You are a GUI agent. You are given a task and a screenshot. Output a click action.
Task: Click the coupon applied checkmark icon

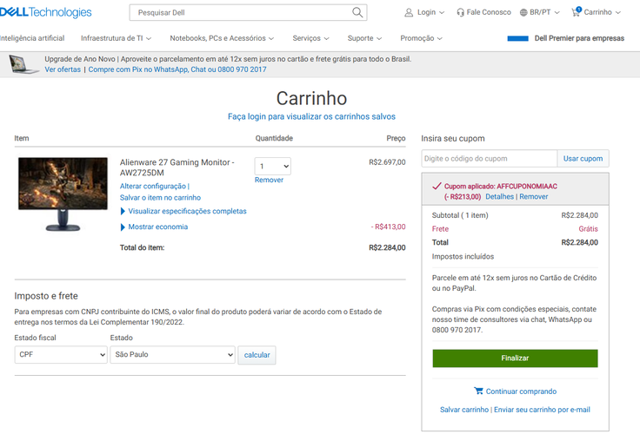pos(437,187)
